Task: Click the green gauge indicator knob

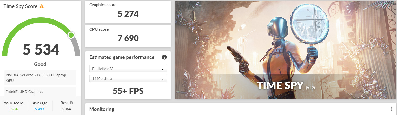Action: click(x=71, y=35)
